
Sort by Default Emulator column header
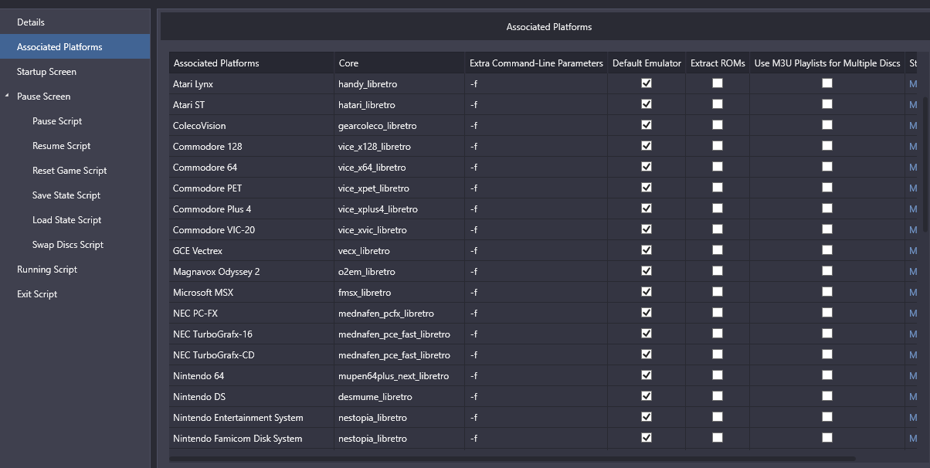[x=647, y=63]
